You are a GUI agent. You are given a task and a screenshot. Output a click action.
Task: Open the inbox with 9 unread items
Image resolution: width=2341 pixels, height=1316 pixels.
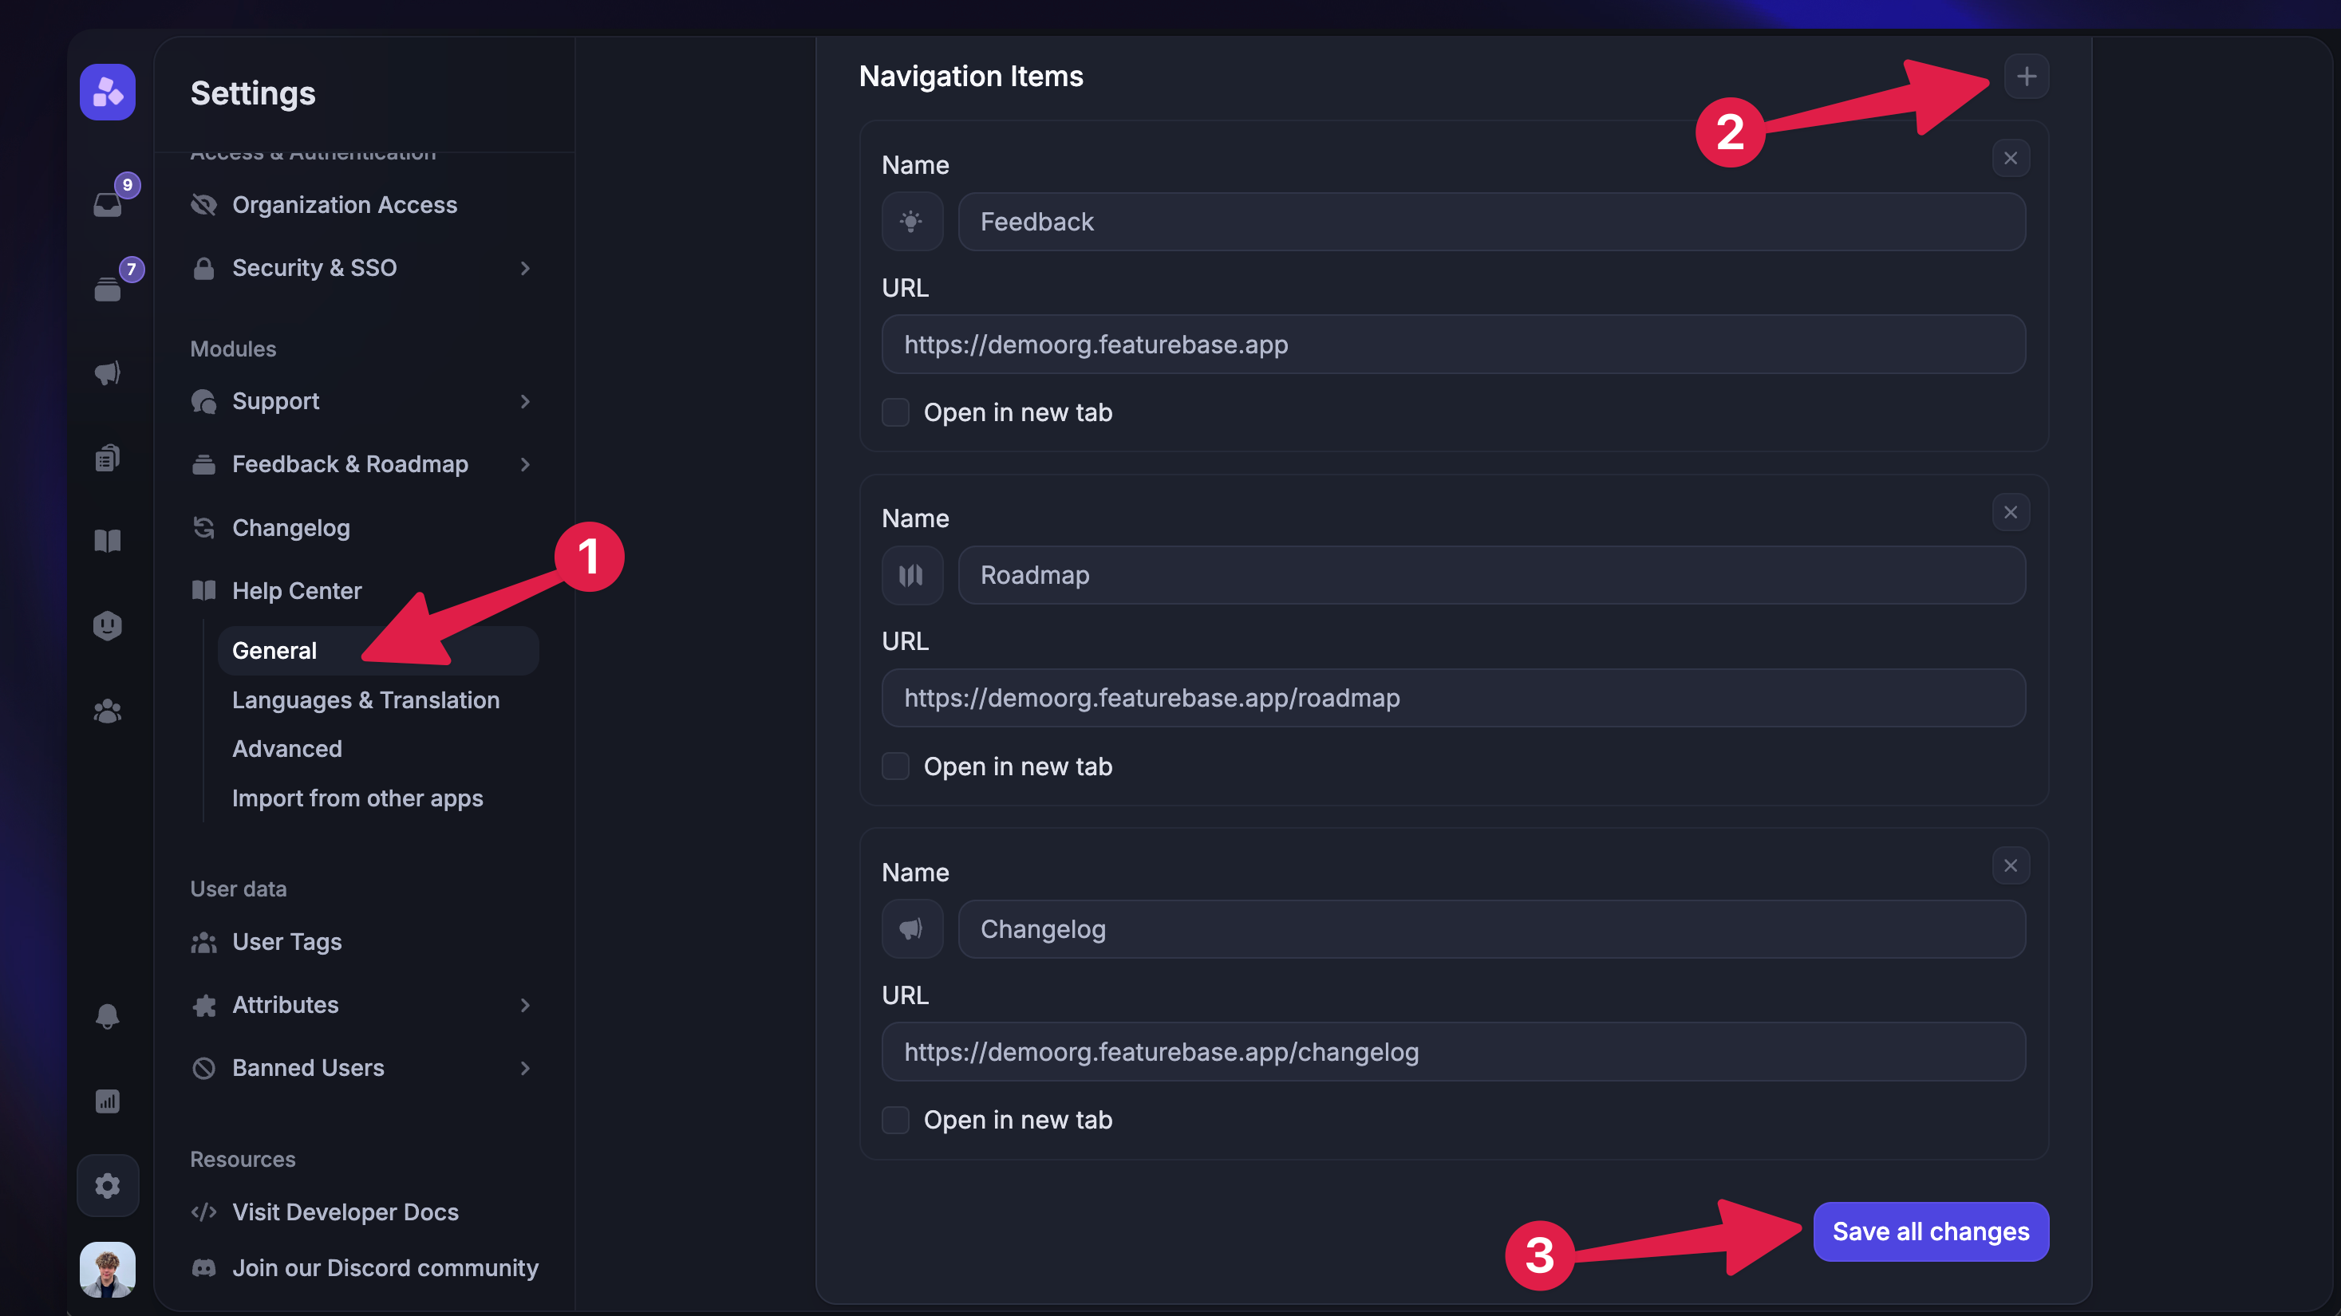pos(107,203)
